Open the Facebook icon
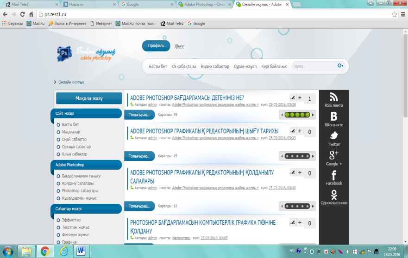This screenshot has height=258, width=408. pyautogui.click(x=334, y=175)
